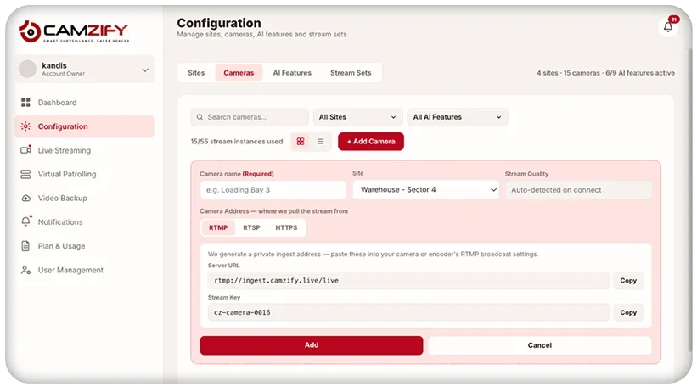Click the Camzify logo

coord(74,31)
